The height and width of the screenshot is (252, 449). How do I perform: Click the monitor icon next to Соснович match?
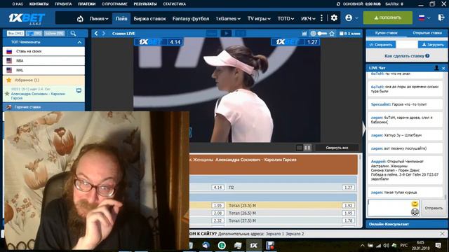79,91
